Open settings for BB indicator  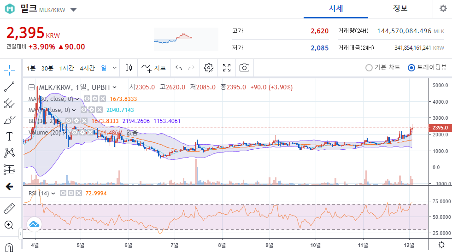pyautogui.click(x=76, y=121)
